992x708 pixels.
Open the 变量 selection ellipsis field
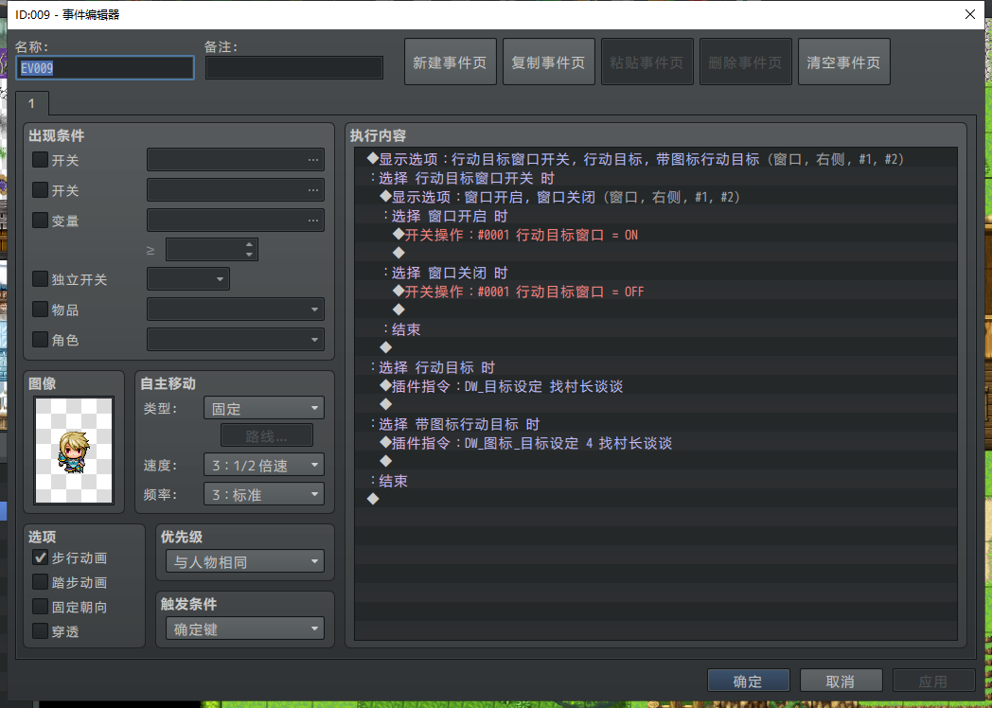(236, 221)
